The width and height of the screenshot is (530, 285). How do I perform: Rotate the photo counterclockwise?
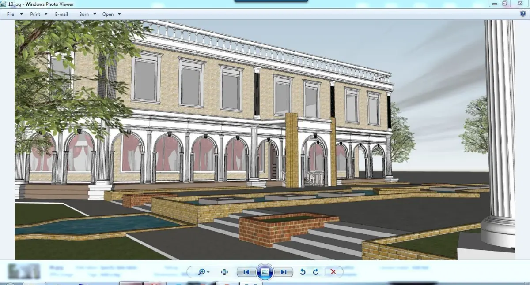(303, 272)
